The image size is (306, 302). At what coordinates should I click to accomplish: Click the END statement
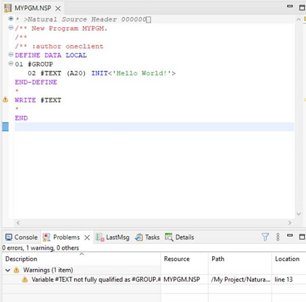pyautogui.click(x=21, y=118)
